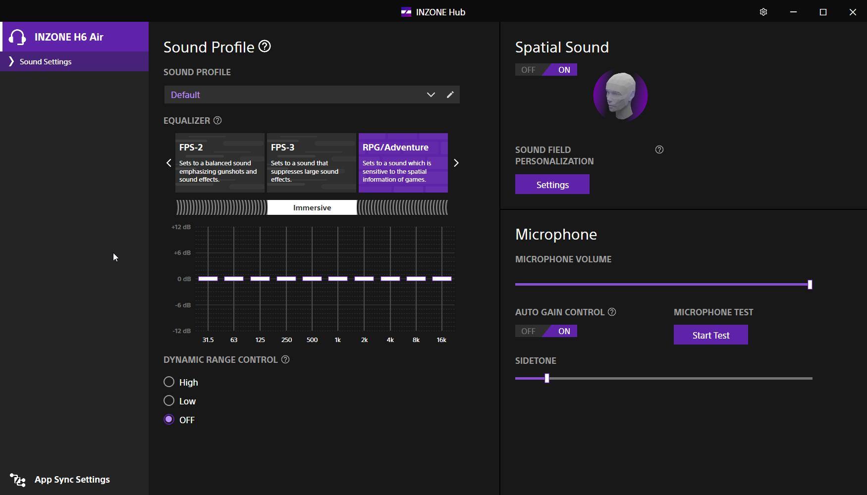Viewport: 867px width, 495px height.
Task: Turn Spatial Sound on
Action: click(564, 70)
